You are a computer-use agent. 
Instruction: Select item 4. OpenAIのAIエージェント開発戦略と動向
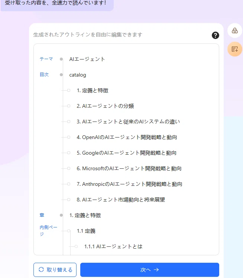(x=127, y=137)
